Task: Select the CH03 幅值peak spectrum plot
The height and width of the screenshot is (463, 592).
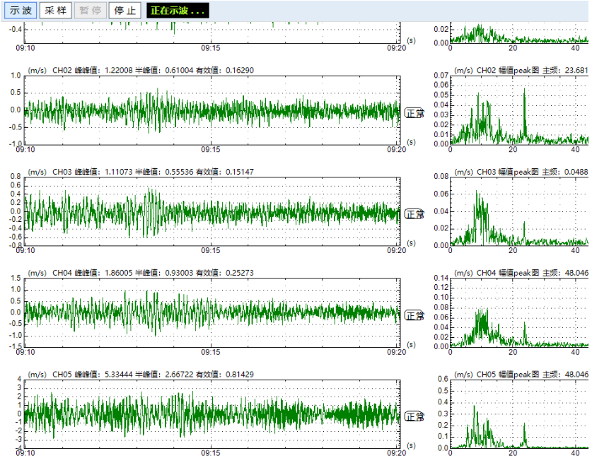Action: (x=519, y=211)
